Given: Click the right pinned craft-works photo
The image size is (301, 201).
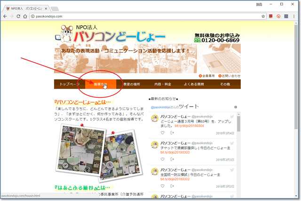Looking at the screenshot, I should click(x=121, y=156).
